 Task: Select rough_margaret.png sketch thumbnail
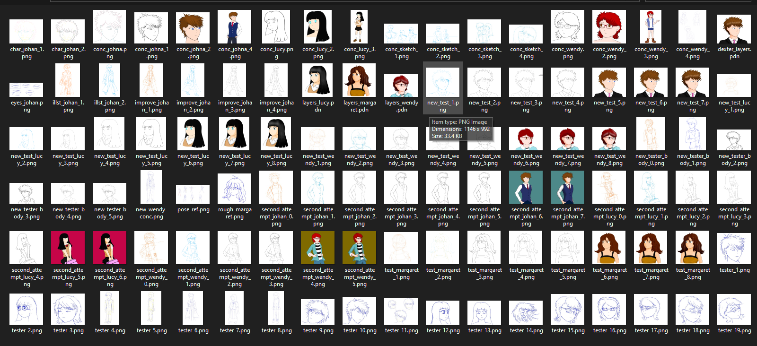tap(235, 189)
